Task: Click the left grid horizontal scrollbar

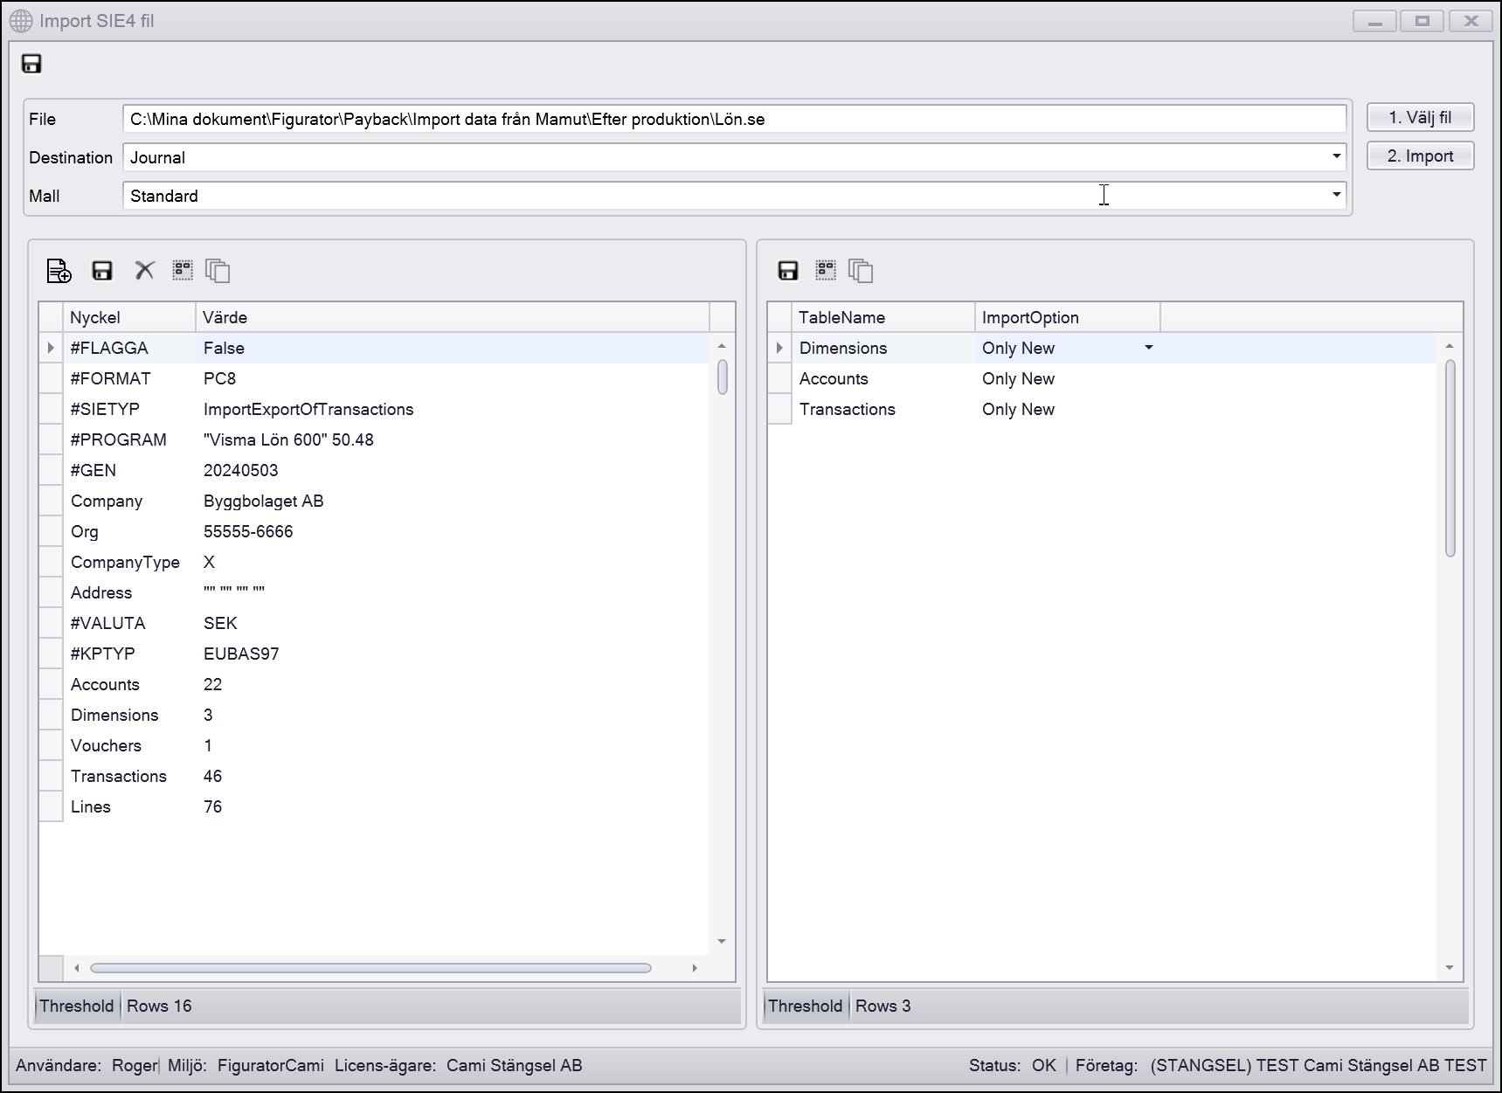Action: [x=370, y=967]
